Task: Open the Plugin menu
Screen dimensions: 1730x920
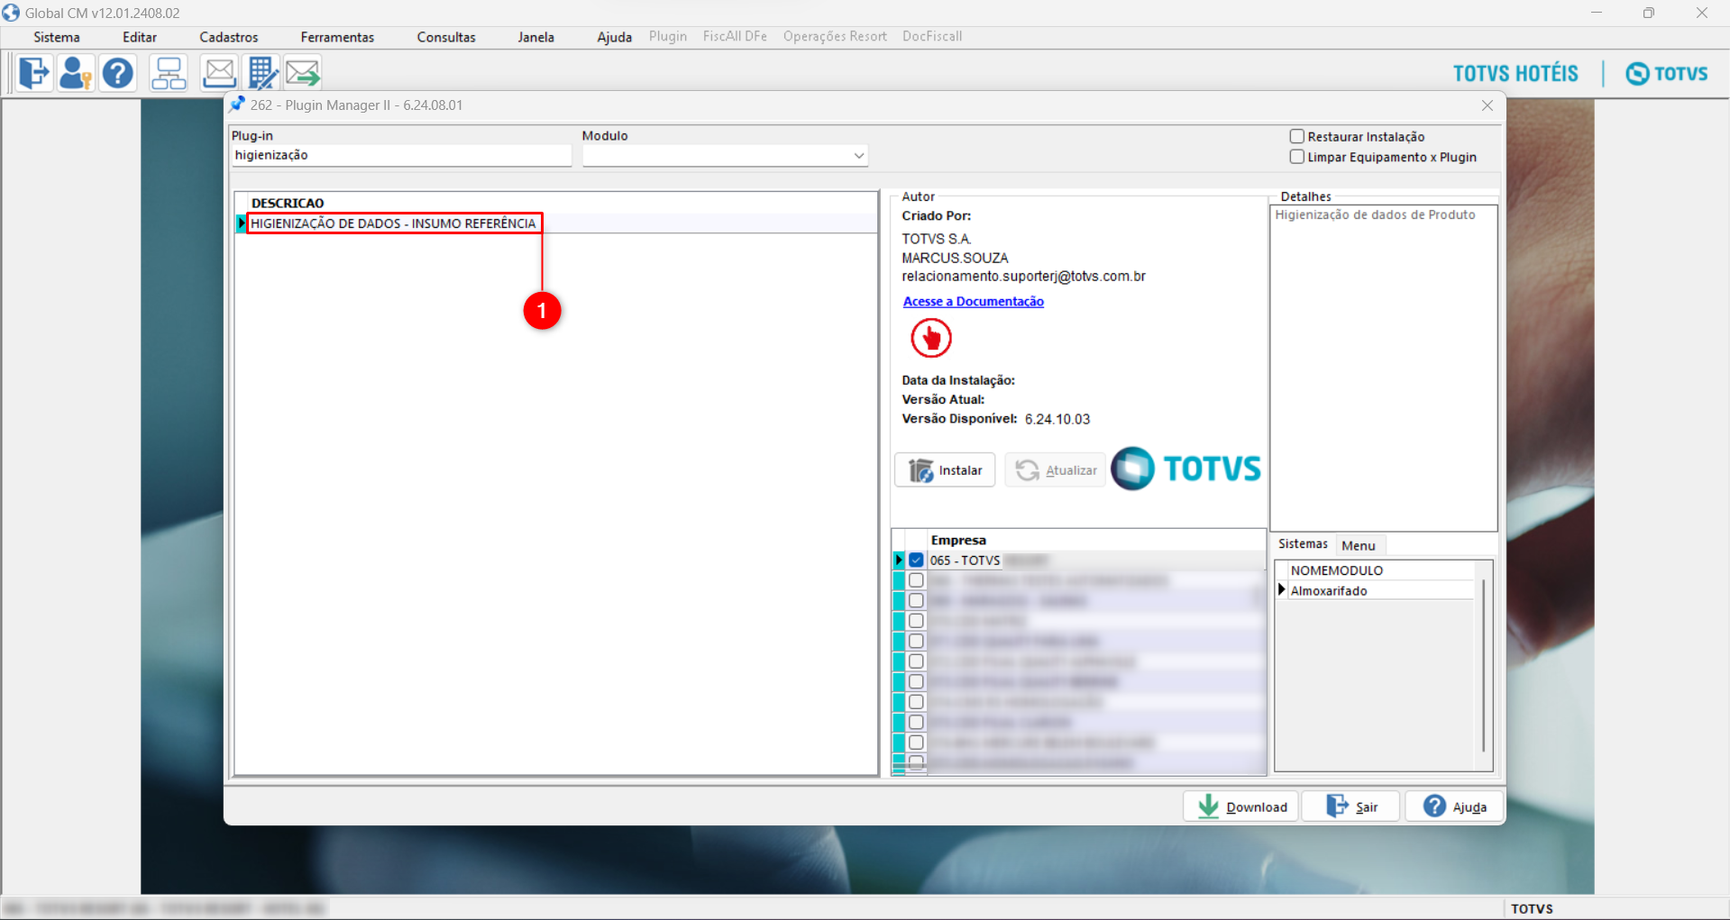Action: 668,37
